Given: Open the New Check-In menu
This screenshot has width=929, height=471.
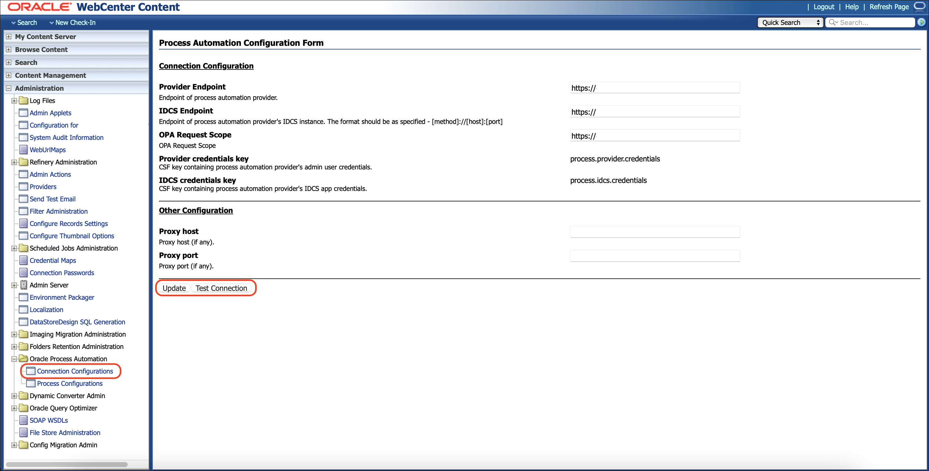Looking at the screenshot, I should (72, 22).
